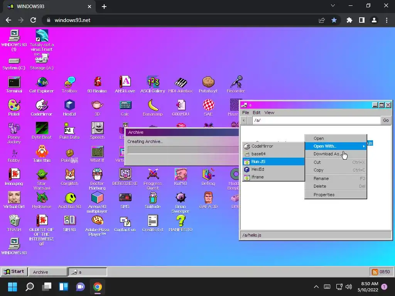The height and width of the screenshot is (296, 395).
Task: Open Credits.txt desktop file
Action: click(153, 224)
